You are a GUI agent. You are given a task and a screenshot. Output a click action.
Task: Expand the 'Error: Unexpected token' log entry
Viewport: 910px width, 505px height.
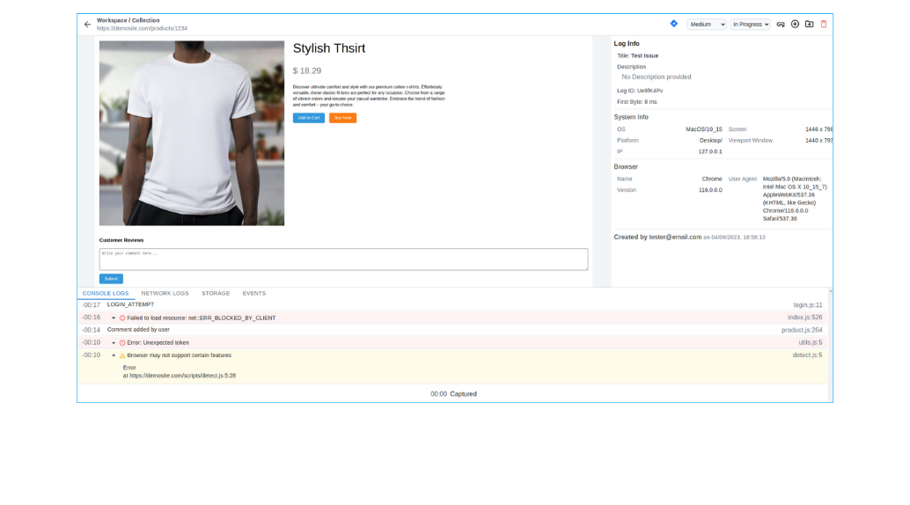(114, 343)
